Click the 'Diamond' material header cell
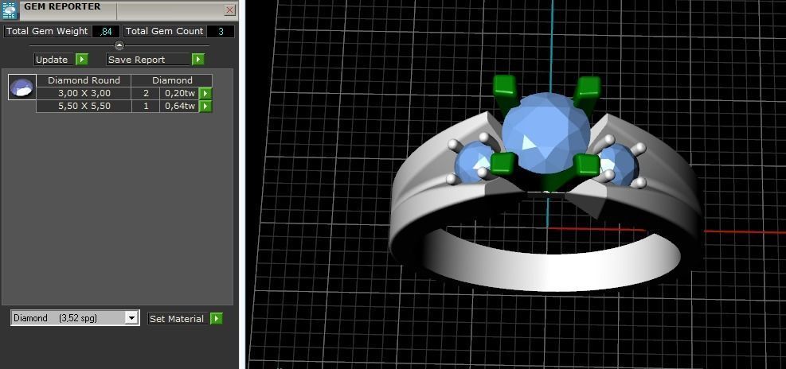 pos(172,80)
